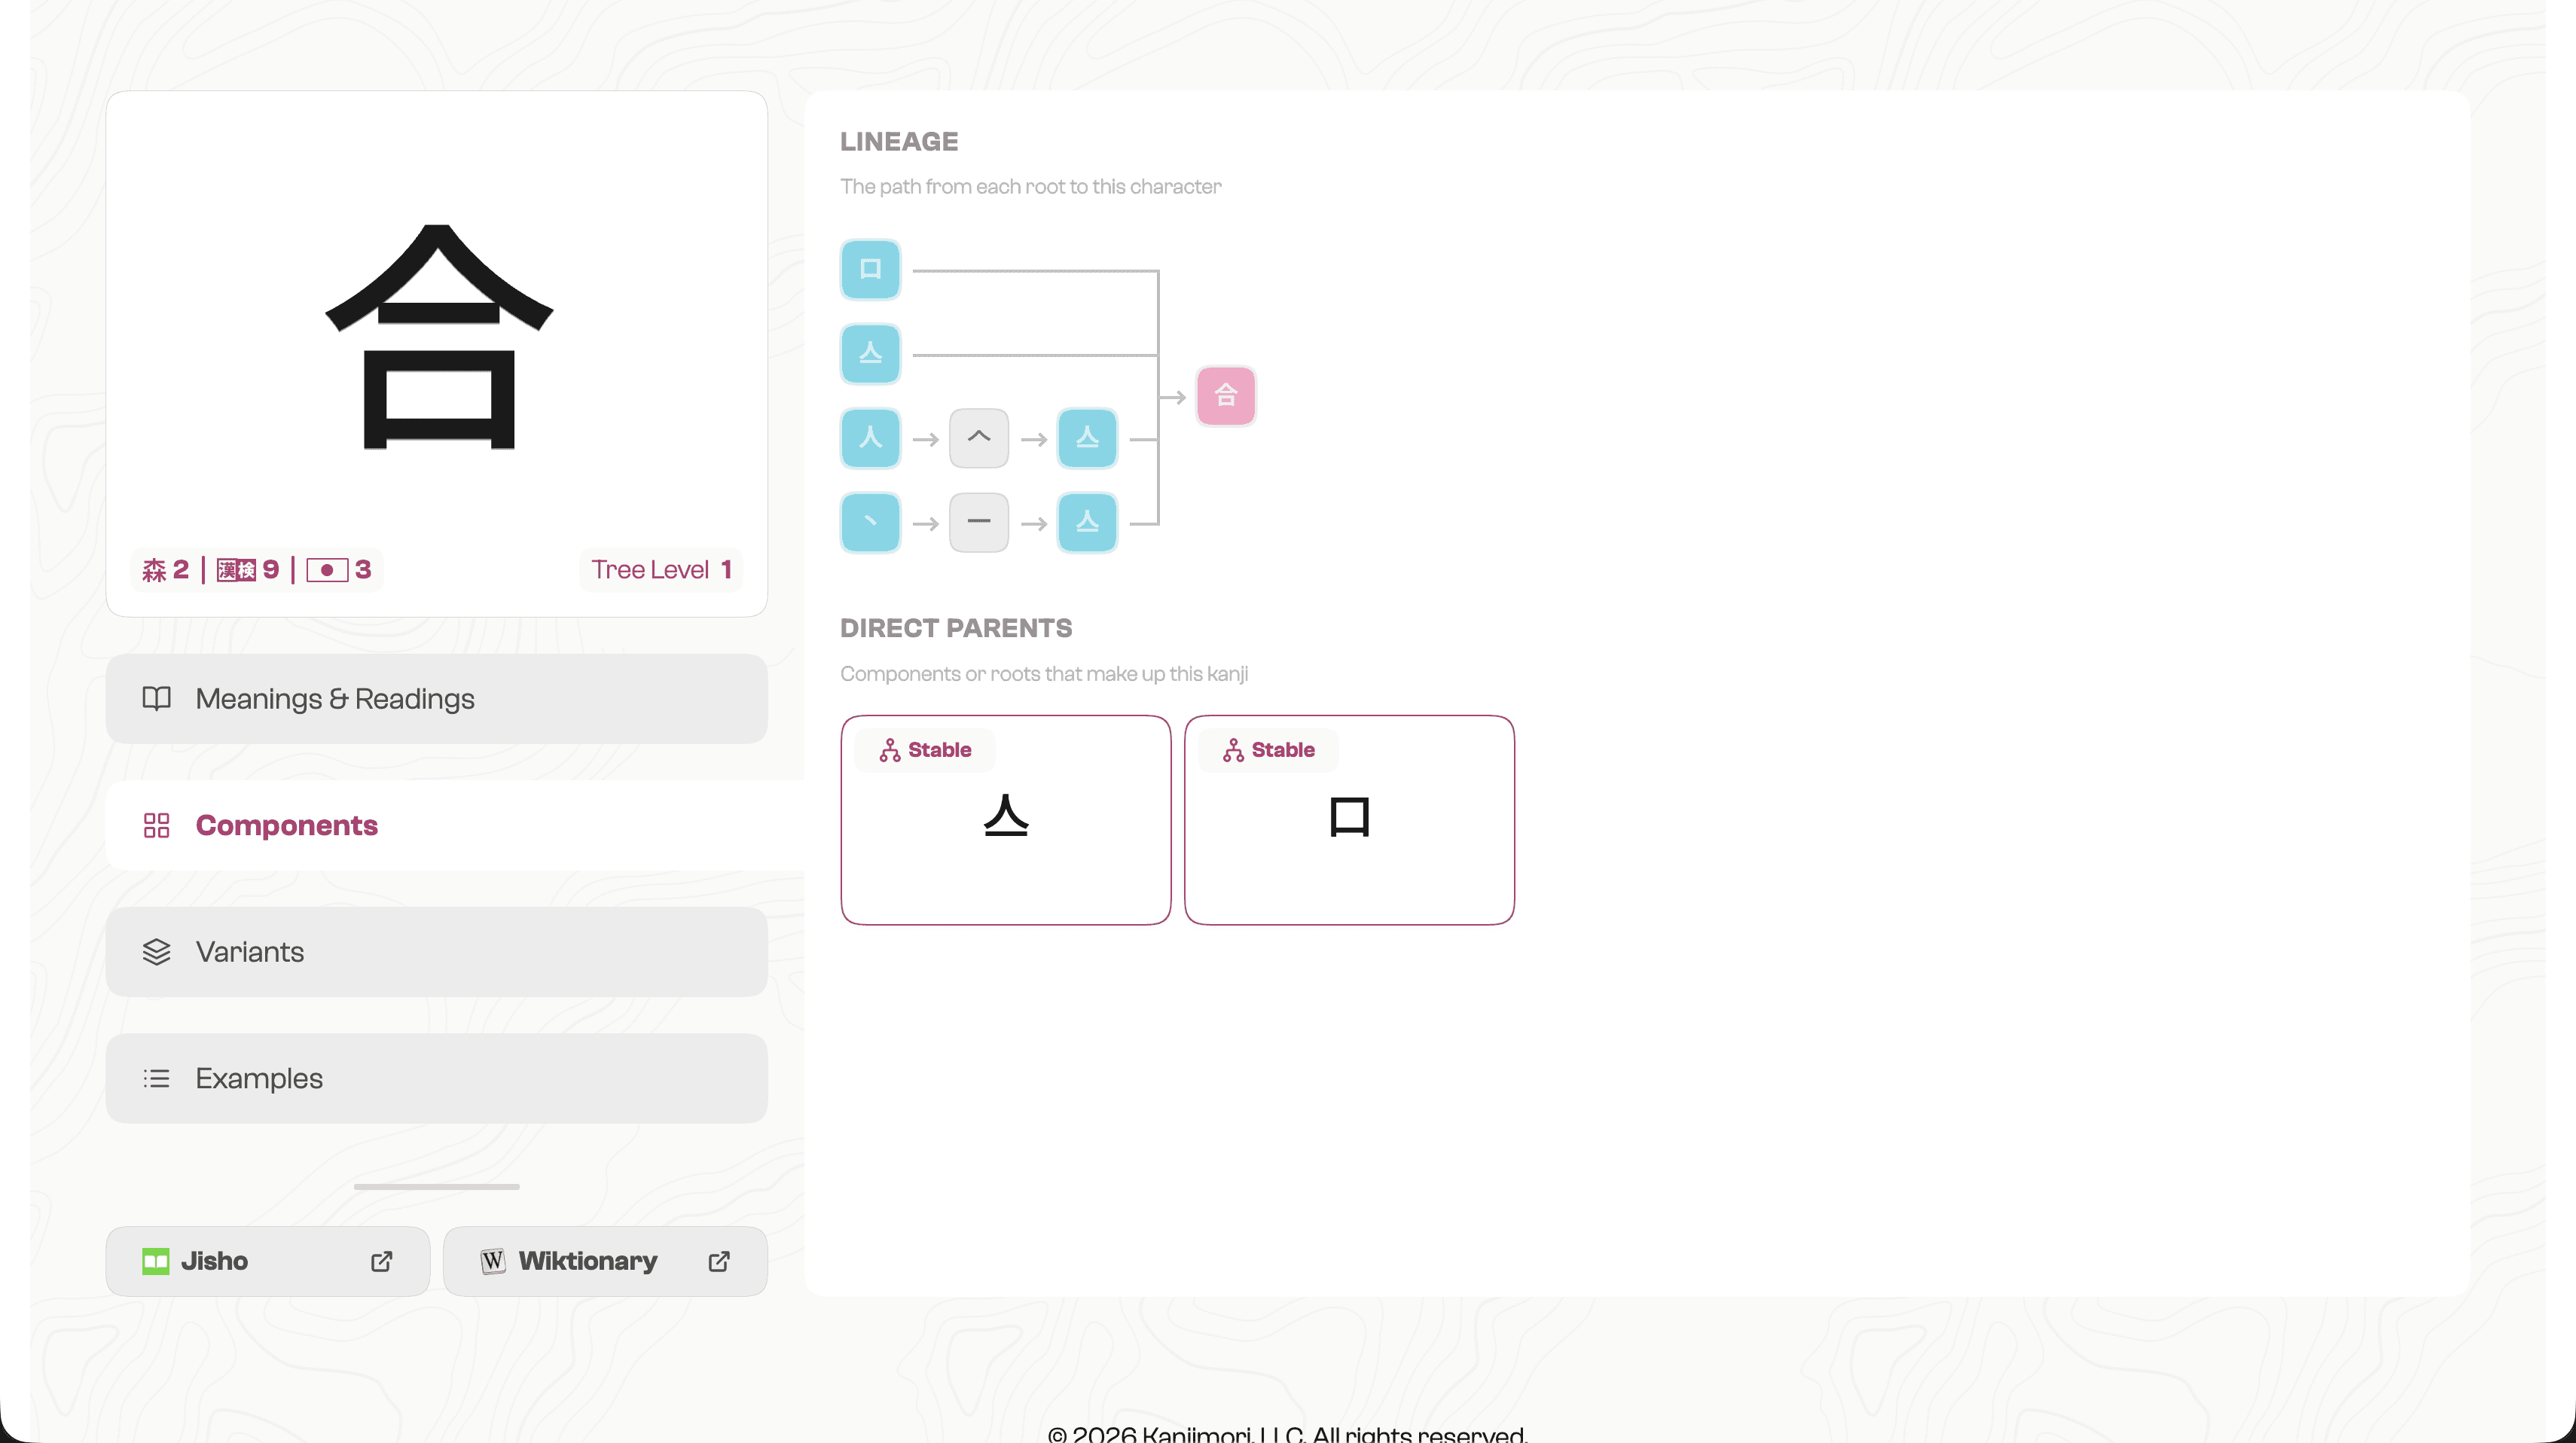Open the Meanings & Readings section
2576x1443 pixels.
click(436, 698)
